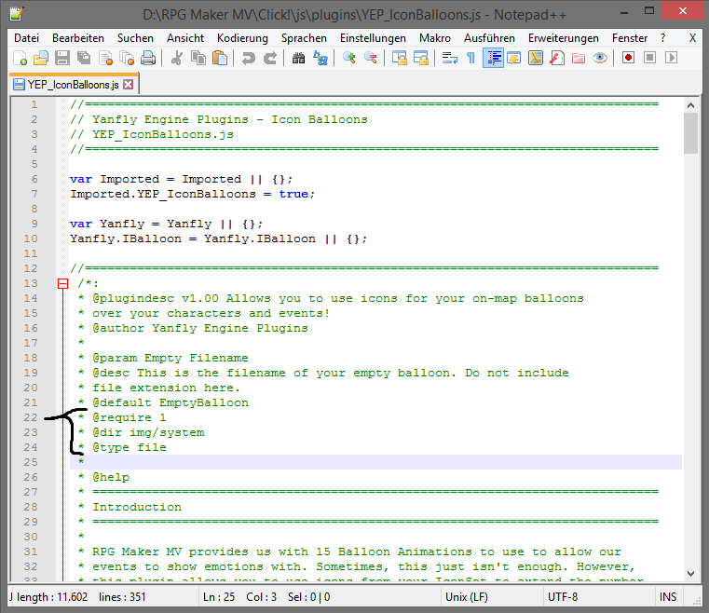Open the Ansicht menu
This screenshot has height=613, width=709.
click(x=185, y=38)
